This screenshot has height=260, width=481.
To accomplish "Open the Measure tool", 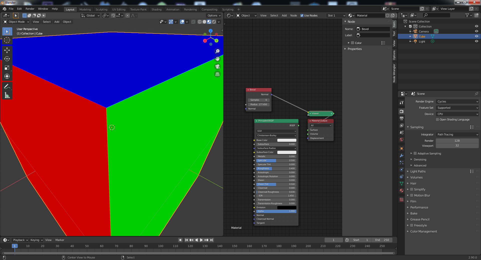I will (x=7, y=96).
